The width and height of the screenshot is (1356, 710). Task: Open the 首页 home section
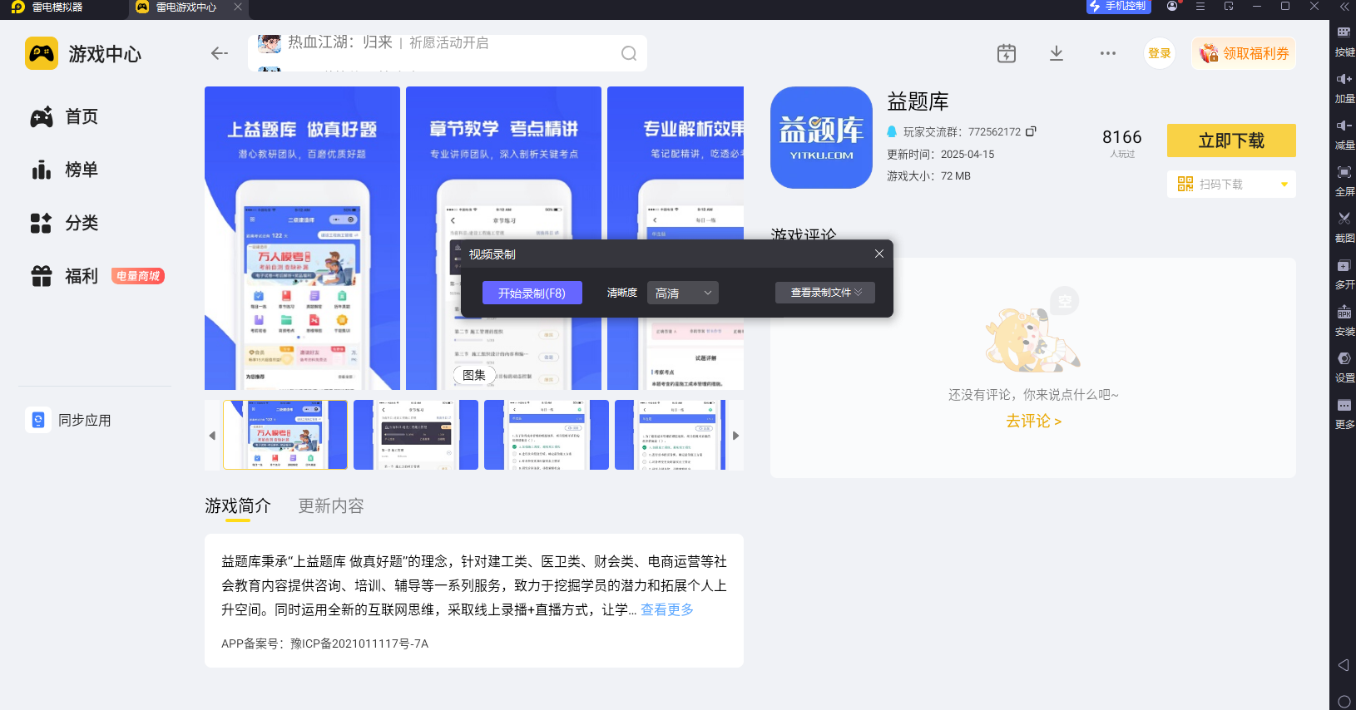click(x=65, y=116)
